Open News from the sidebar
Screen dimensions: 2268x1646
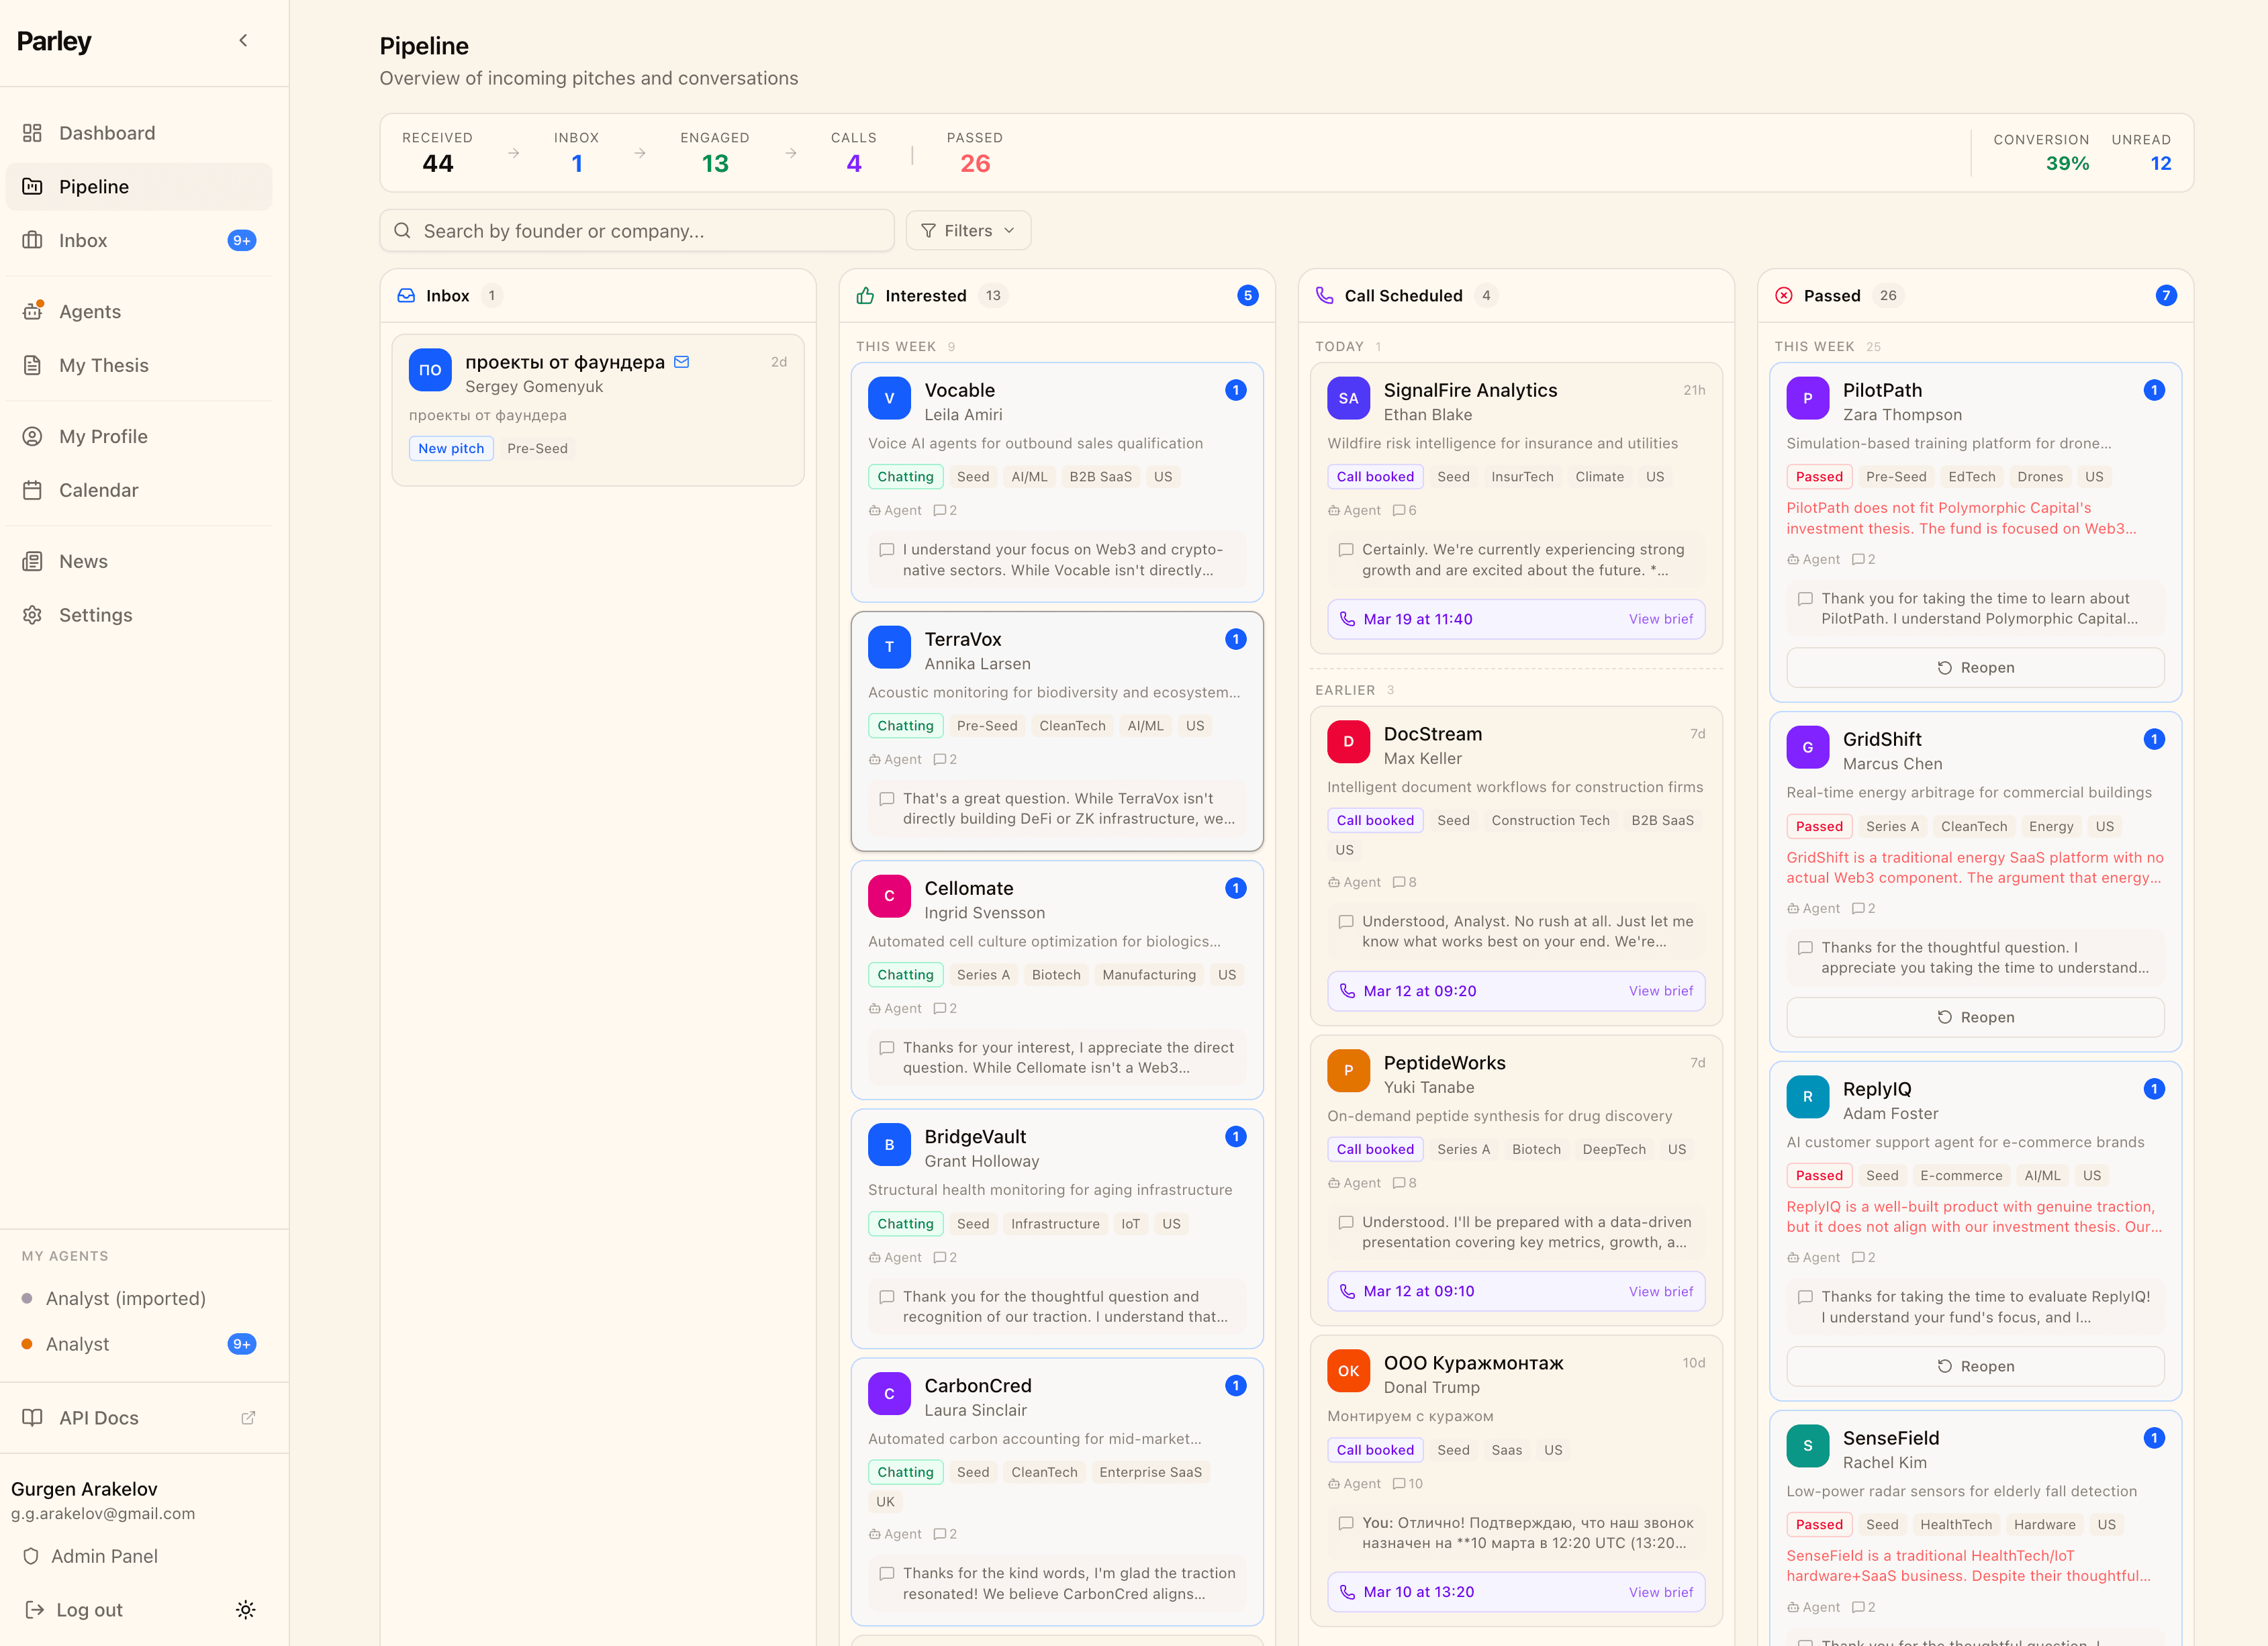click(x=83, y=560)
